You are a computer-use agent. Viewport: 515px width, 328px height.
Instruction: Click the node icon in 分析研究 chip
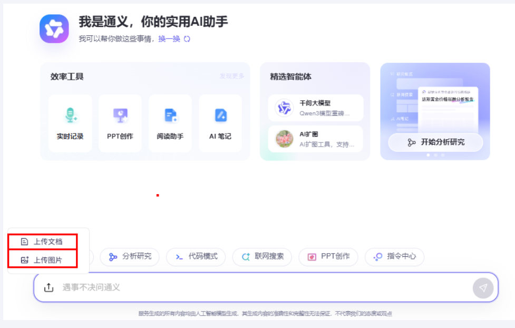113,257
